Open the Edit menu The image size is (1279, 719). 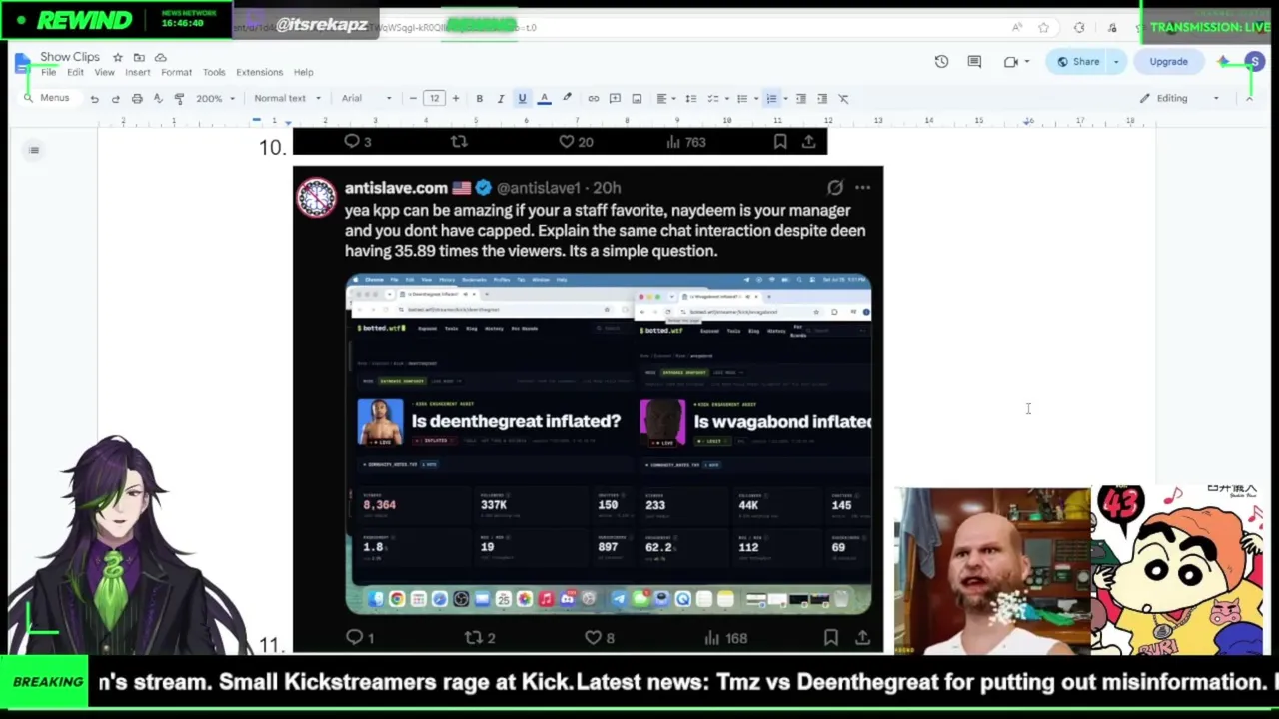pyautogui.click(x=75, y=72)
